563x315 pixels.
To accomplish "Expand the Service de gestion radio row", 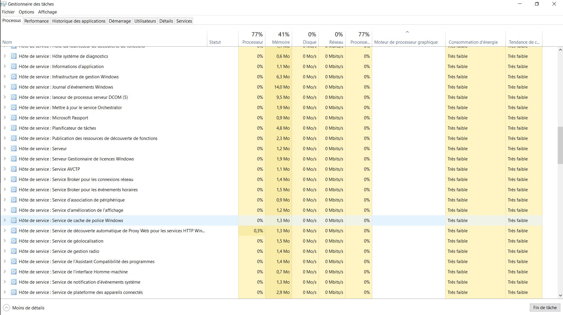I will [5, 251].
